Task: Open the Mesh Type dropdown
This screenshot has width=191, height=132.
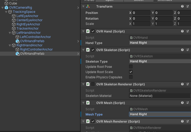Action: click(x=160, y=114)
